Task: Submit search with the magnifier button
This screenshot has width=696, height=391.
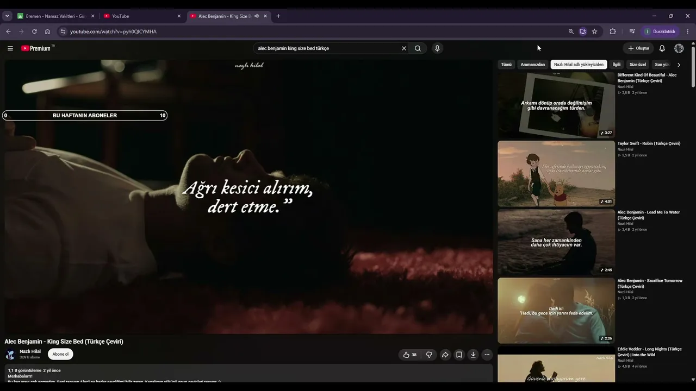Action: click(x=418, y=48)
